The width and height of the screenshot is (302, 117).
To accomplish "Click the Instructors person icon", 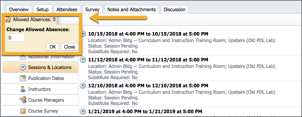I will (x=23, y=89).
